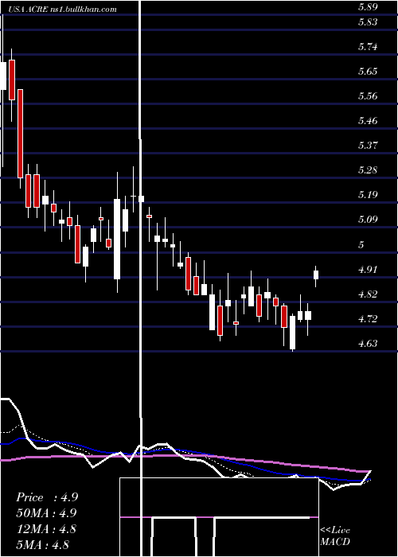Click the latest white candle near 4.91

point(315,276)
